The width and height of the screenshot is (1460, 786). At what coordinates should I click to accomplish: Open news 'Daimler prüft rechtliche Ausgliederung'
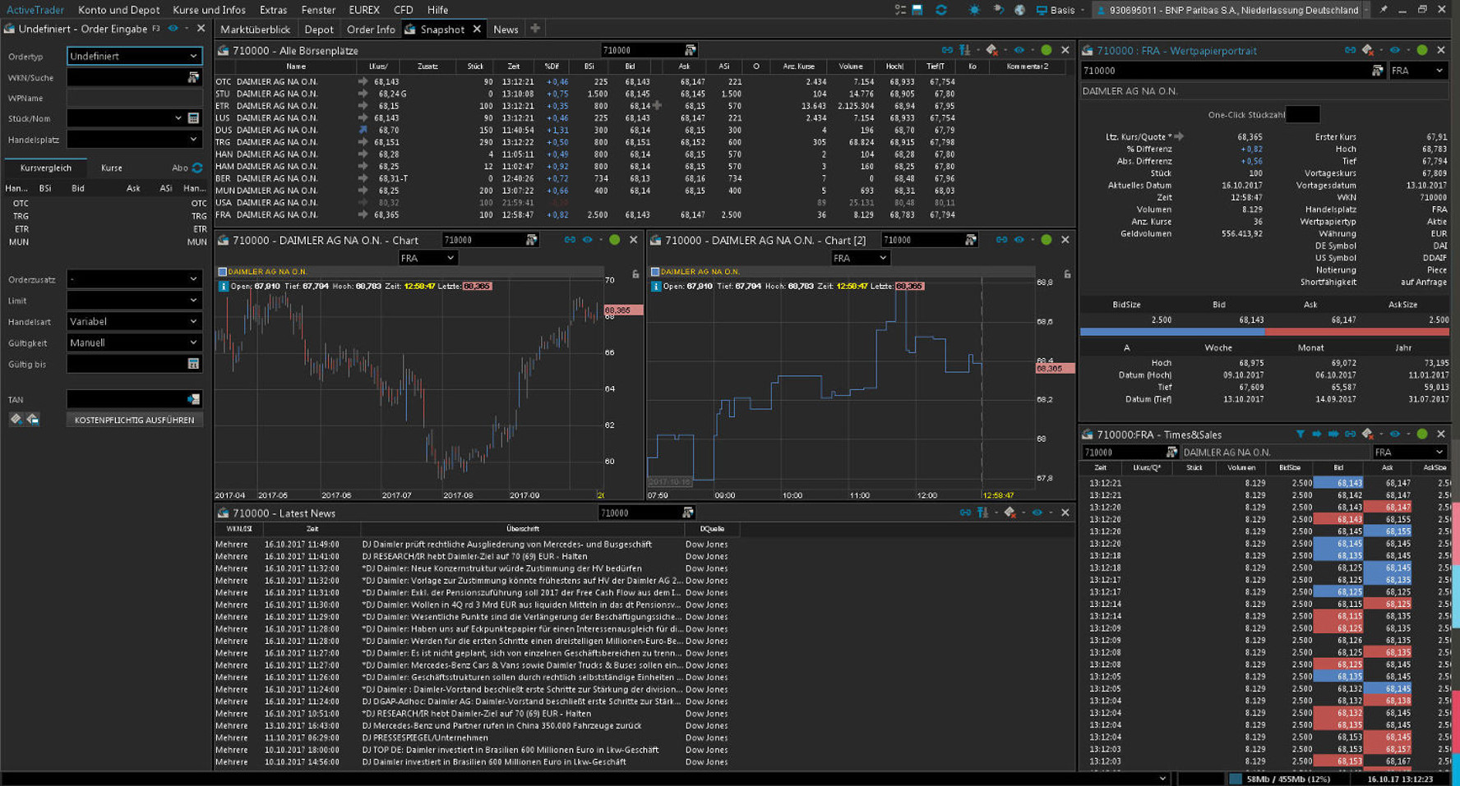[x=506, y=544]
